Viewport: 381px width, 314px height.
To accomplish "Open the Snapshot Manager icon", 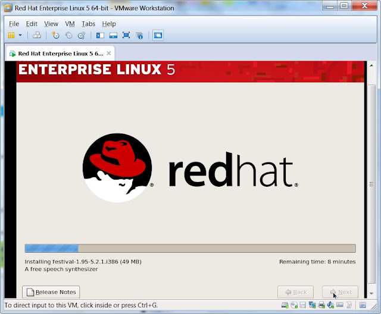I will pyautogui.click(x=82, y=36).
